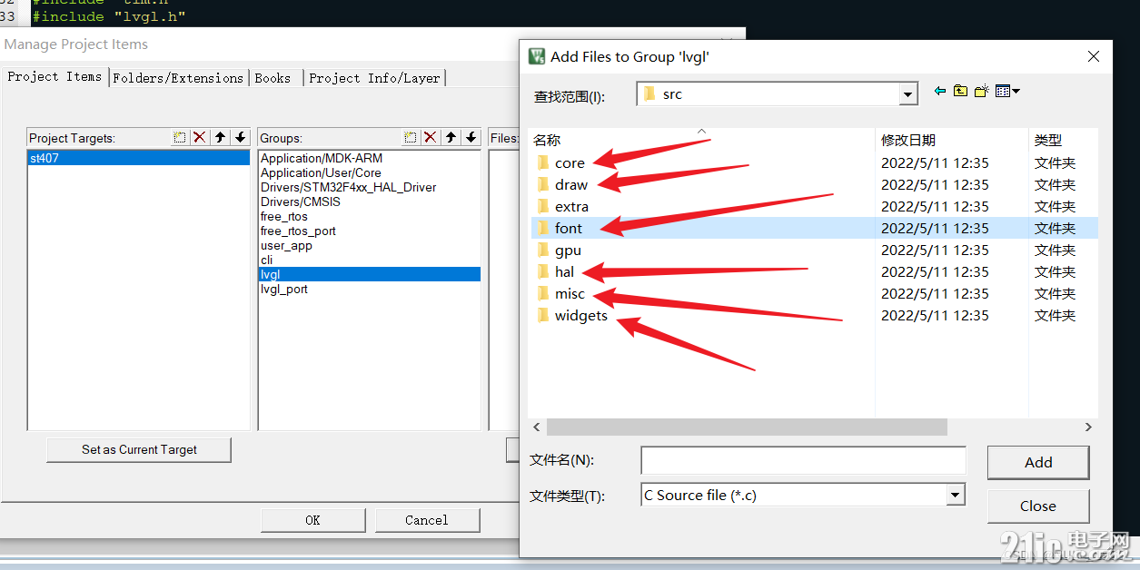Switch to Project Items tab
This screenshot has height=570, width=1140.
click(x=55, y=76)
